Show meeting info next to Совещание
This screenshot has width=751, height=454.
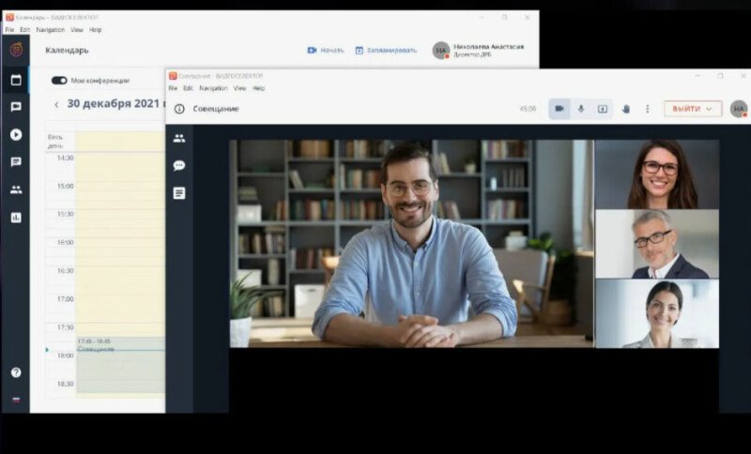tap(179, 109)
